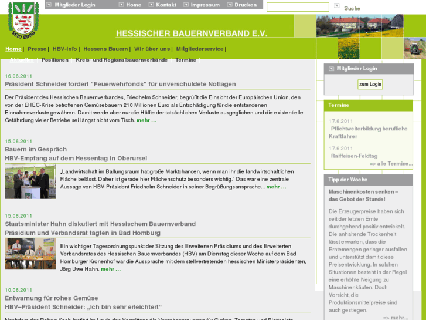Screen dimensions: 426x320
Task: Click mehr link of Hessentag article
Action: click(277, 187)
